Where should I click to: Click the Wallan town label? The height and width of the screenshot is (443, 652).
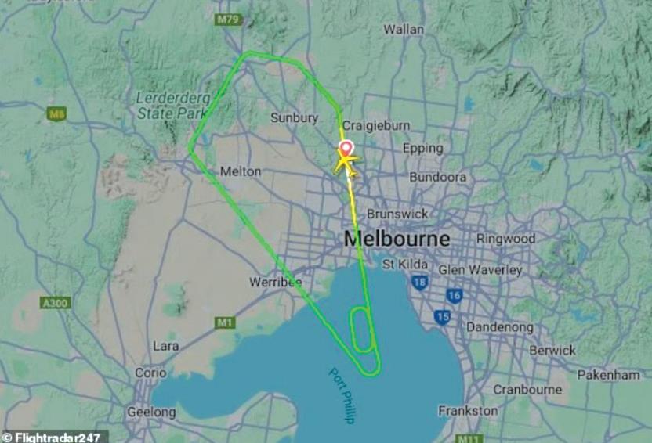(x=404, y=30)
